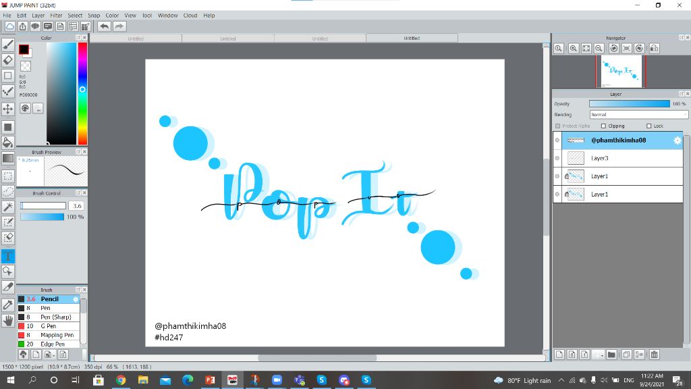Open Pencil brush gear settings

pos(76,299)
